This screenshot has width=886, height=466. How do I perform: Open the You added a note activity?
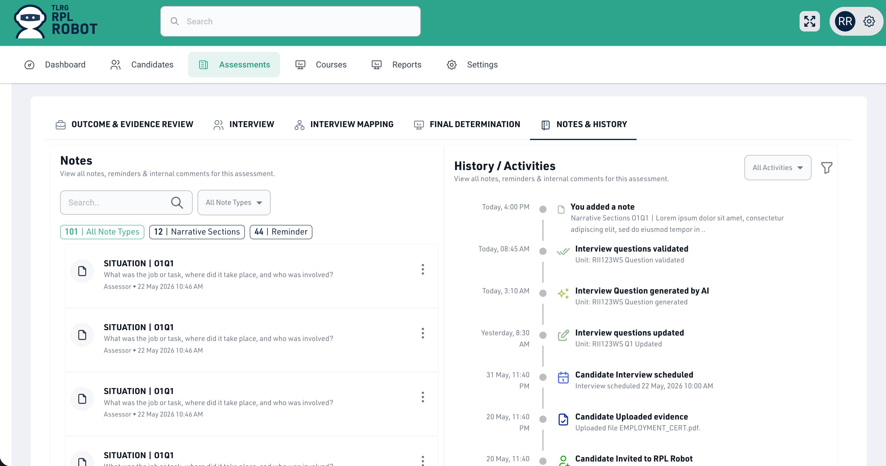pos(602,207)
